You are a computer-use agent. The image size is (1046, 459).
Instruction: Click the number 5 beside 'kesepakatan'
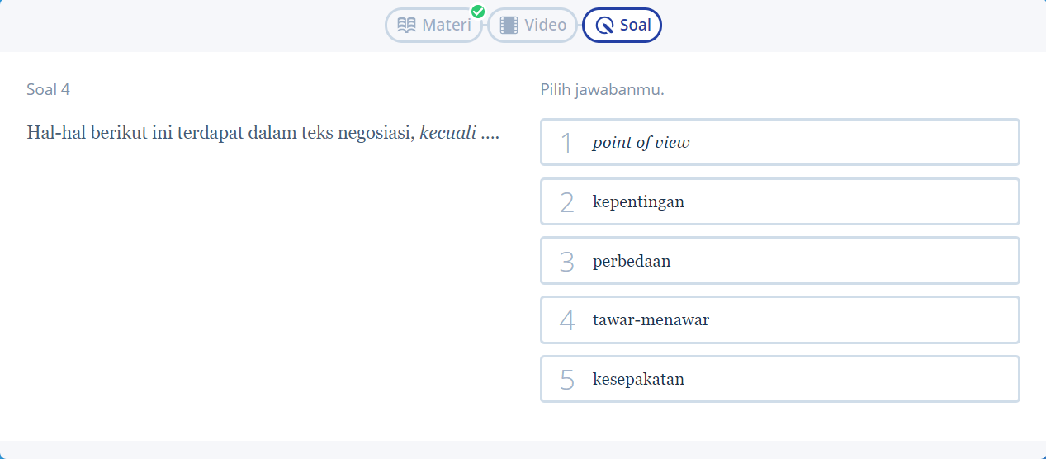(x=566, y=381)
